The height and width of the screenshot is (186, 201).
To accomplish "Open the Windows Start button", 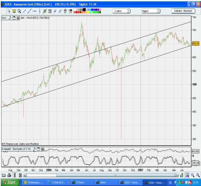I will pos(10,183).
